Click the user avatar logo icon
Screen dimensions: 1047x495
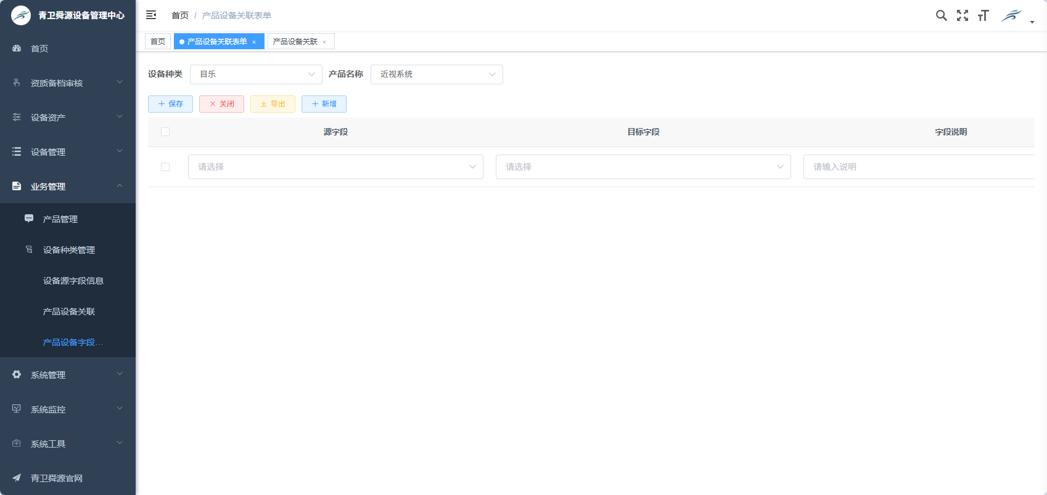click(1011, 15)
